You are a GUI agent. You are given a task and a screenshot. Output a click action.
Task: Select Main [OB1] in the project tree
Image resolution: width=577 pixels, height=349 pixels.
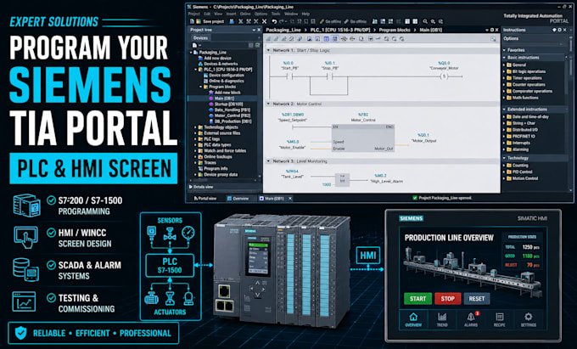point(224,99)
